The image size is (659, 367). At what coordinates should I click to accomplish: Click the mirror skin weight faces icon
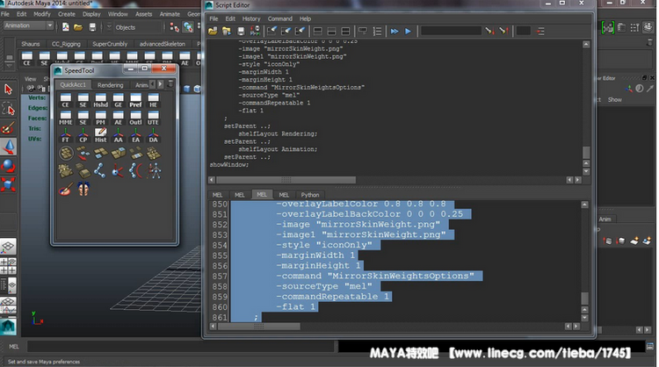(83, 189)
